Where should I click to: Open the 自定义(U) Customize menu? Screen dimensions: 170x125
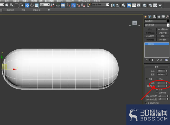point(70,1)
